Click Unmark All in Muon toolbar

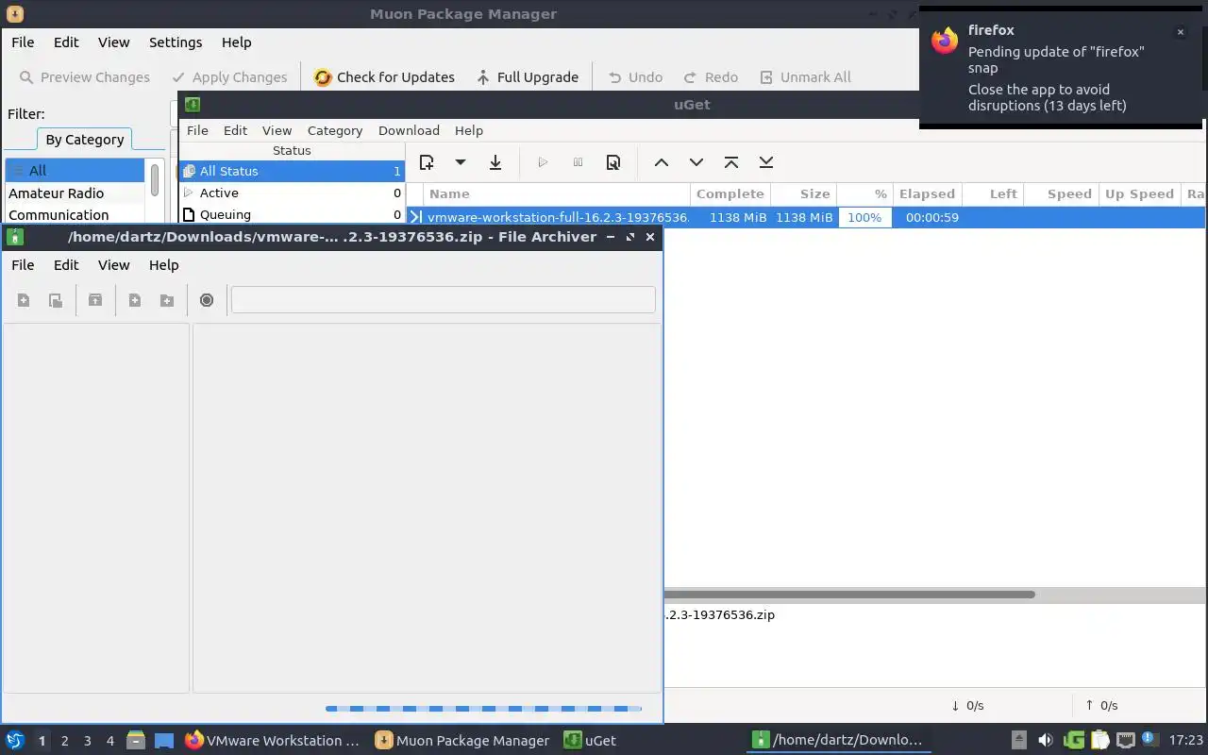coord(805,77)
